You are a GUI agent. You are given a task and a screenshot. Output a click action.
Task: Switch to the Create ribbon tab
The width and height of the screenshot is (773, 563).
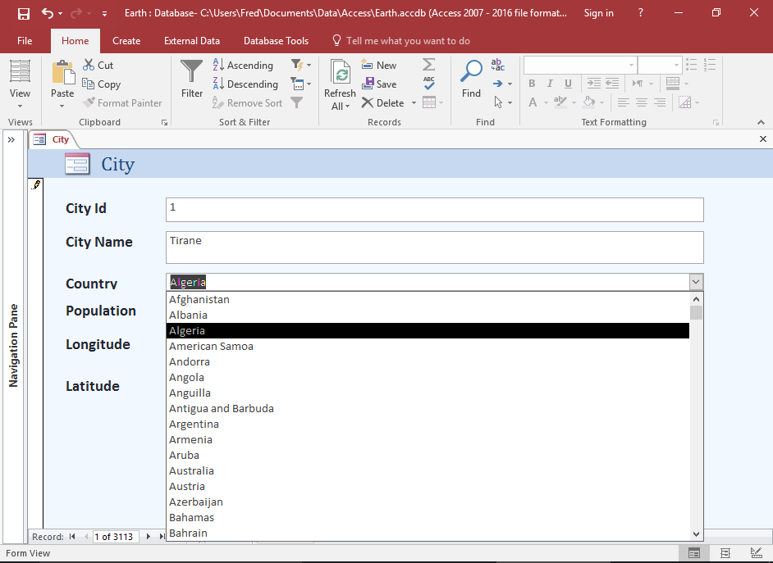126,40
